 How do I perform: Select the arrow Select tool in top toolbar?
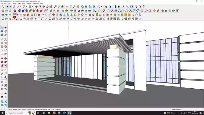coord(8,7)
